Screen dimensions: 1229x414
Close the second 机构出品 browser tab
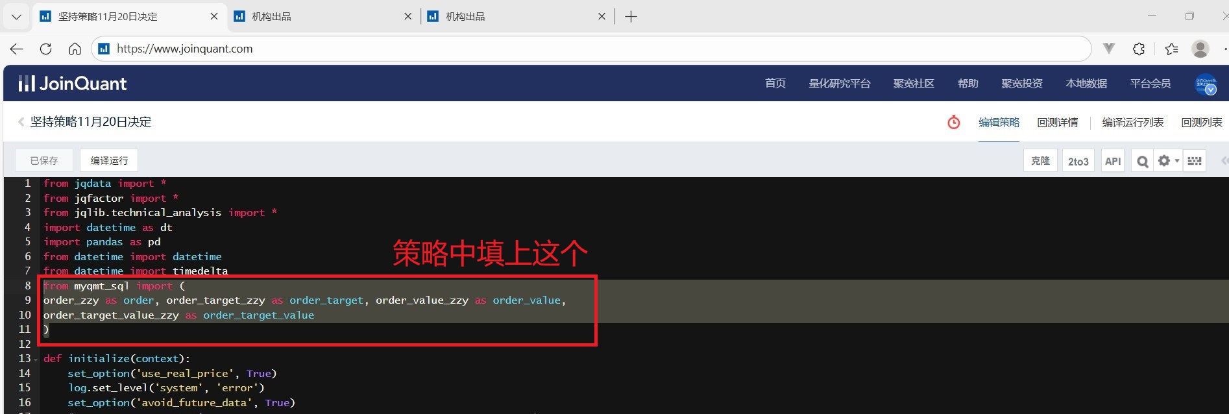pyautogui.click(x=602, y=17)
